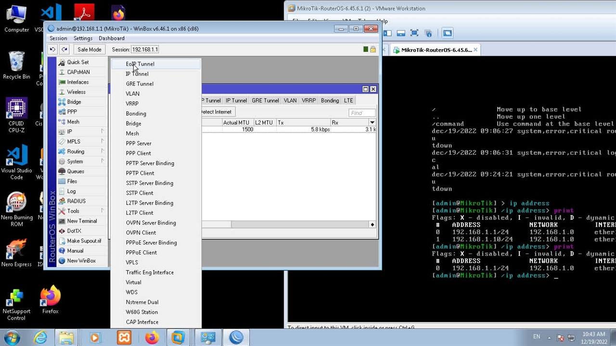The image size is (616, 346).
Task: Choose PPPoE Client from the interface list
Action: (x=141, y=253)
